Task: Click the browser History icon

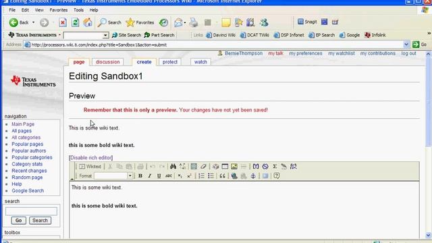Action: pos(163,22)
